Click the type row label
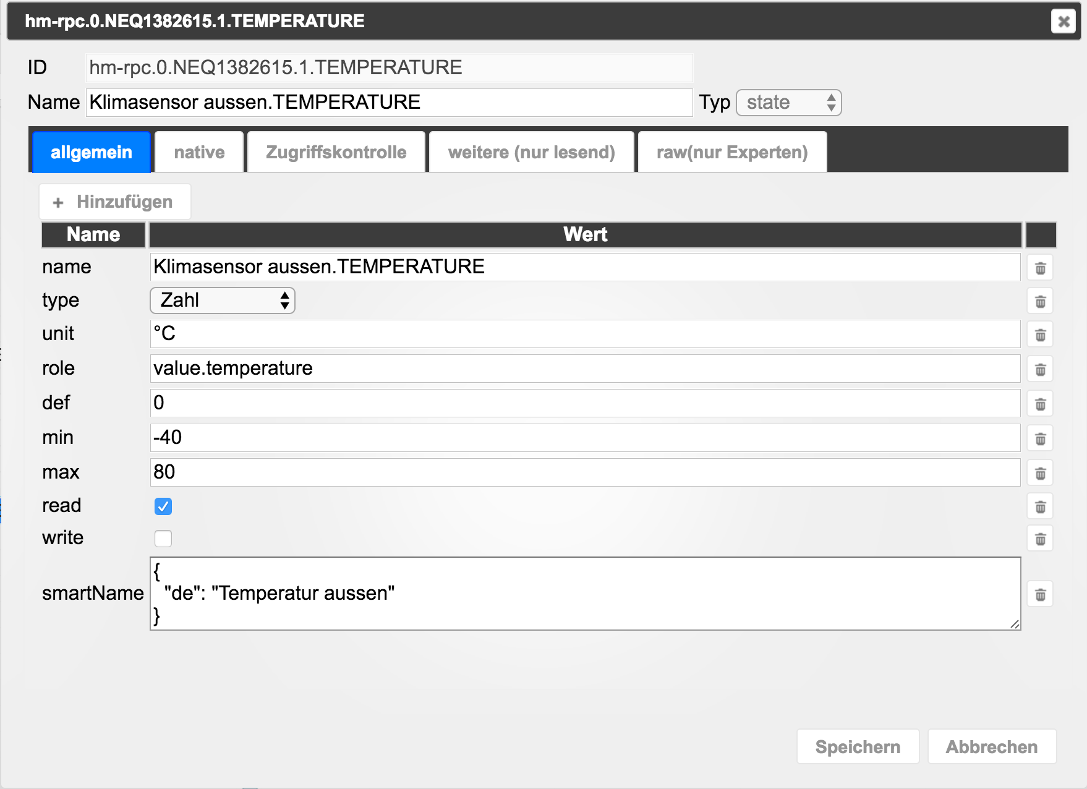The image size is (1087, 789). [x=61, y=301]
